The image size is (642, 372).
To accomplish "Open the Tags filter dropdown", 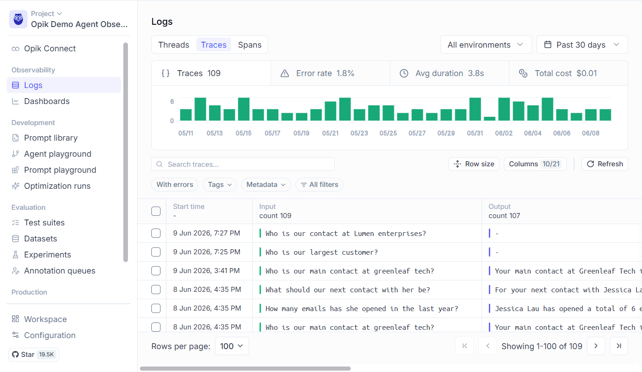I will 220,185.
